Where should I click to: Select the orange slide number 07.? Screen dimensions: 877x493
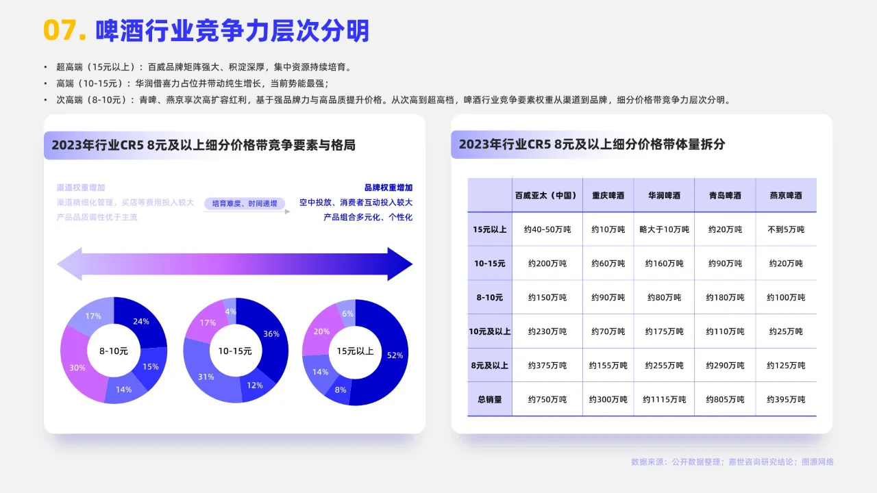click(x=65, y=31)
